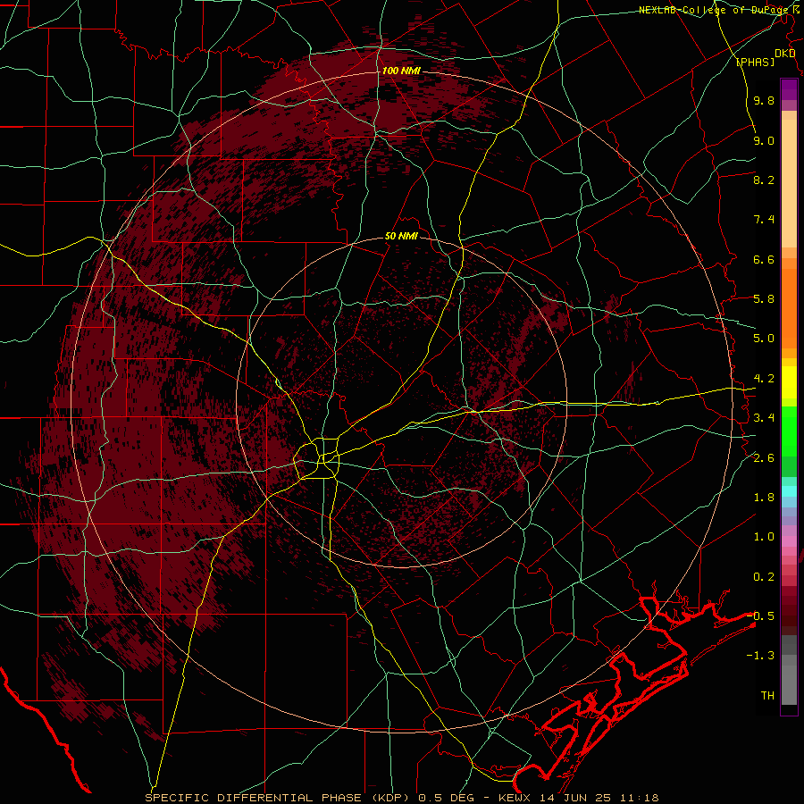Click the TH threshold label on legend
804x804 pixels.
(767, 696)
